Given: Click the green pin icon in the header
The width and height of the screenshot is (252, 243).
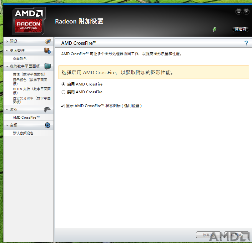Looking at the screenshot, I should point(214,29).
